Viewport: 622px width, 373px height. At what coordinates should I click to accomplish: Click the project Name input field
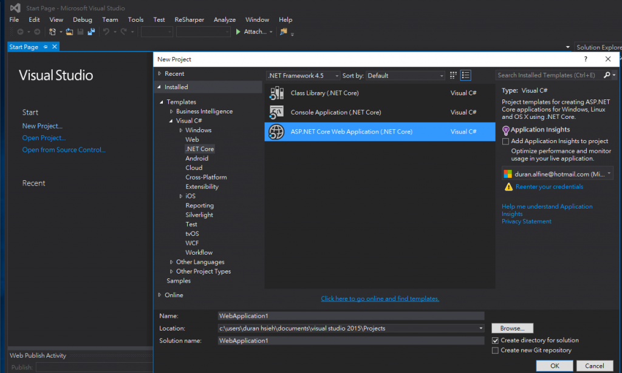coord(350,316)
